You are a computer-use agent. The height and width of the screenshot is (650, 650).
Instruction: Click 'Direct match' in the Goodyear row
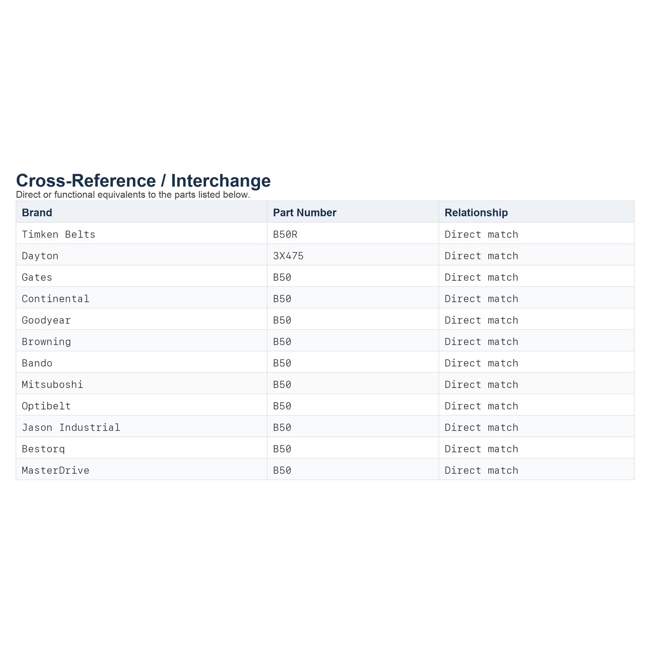(x=481, y=321)
